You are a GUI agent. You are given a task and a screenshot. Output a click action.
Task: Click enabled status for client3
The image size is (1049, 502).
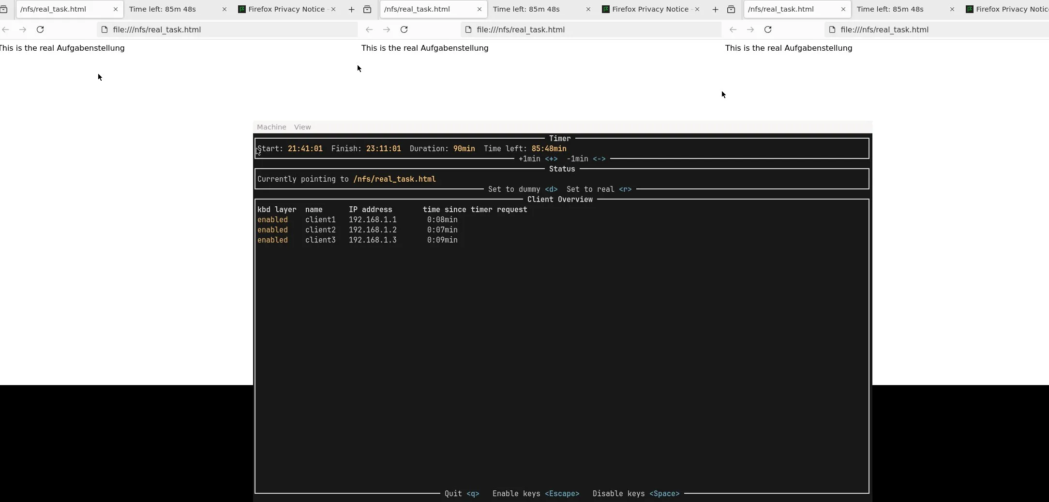(272, 240)
